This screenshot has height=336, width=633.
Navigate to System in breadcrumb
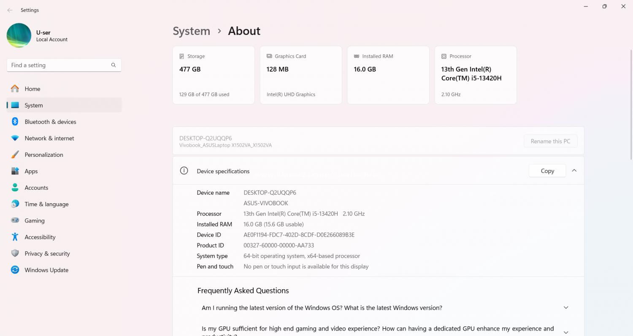tap(191, 31)
